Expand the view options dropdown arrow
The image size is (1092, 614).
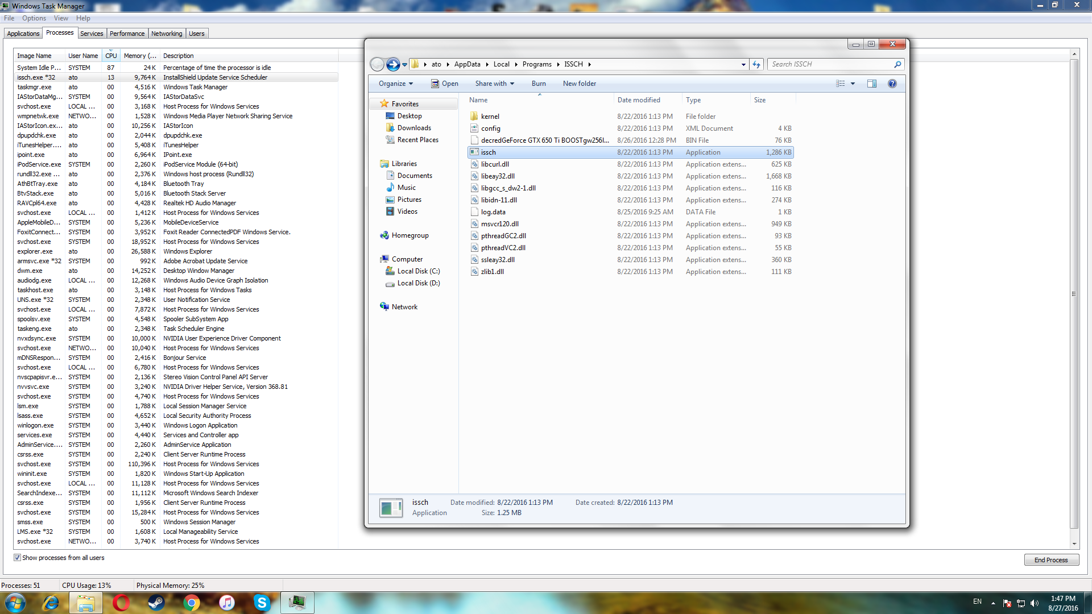tap(853, 84)
